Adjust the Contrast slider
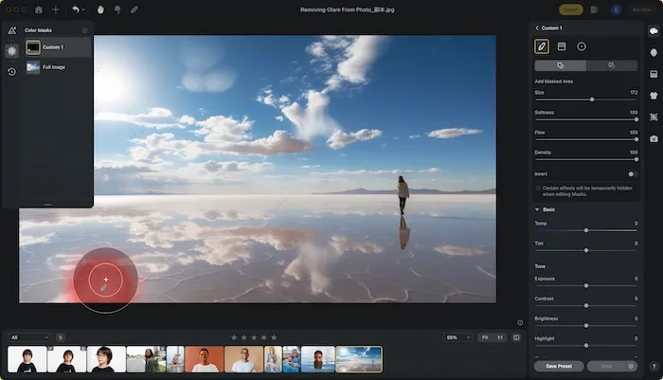Screen dimensions: 663x380 [x=586, y=305]
